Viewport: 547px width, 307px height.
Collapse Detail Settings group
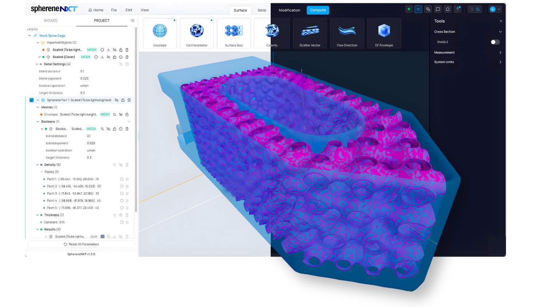(37, 64)
